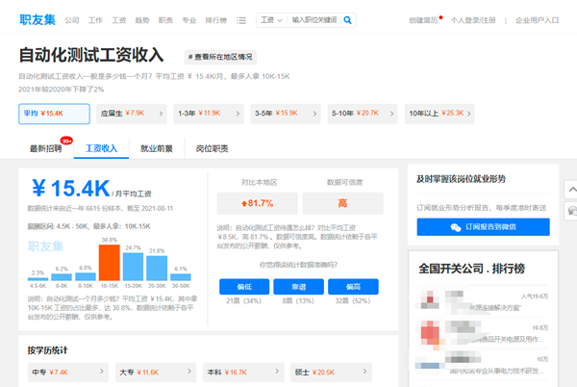Click the 30-50K histogram bar
Screen dimensions: 577x387
[x=181, y=277]
